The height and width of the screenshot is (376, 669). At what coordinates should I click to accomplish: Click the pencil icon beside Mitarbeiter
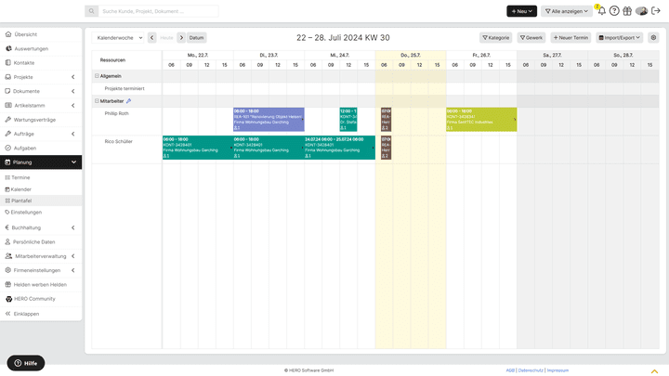129,100
